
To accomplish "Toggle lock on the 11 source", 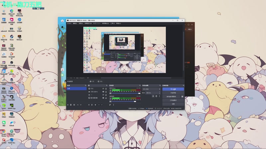I will [106, 95].
